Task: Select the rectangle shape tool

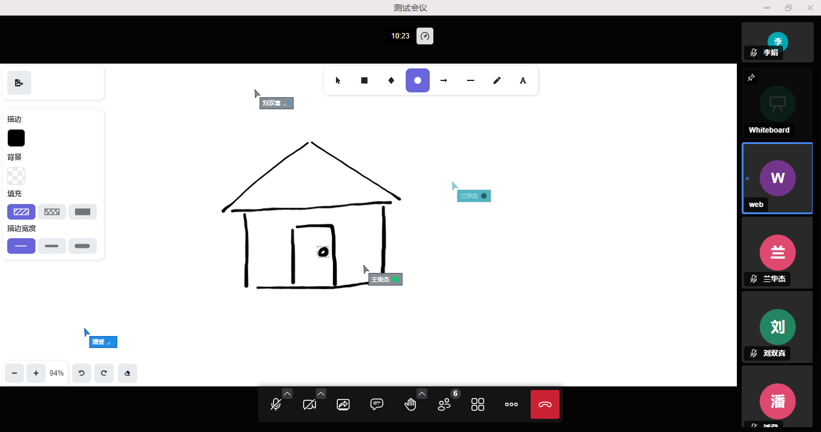Action: click(x=364, y=80)
